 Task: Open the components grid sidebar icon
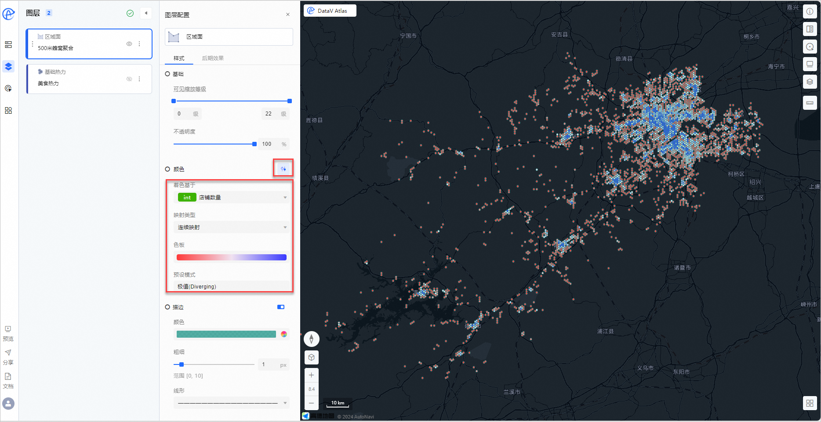pos(8,110)
